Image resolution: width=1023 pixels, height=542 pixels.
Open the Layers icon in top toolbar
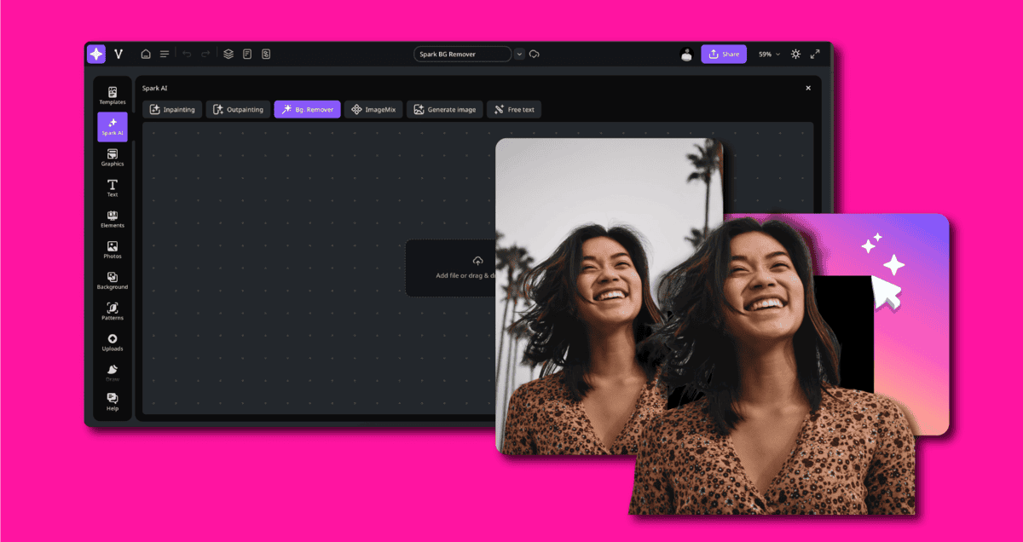[x=228, y=54]
